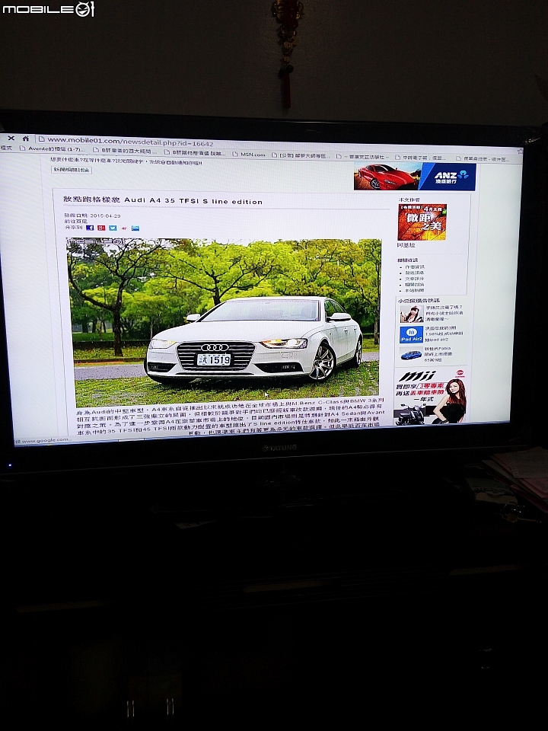548x731 pixels.
Task: Open the bookmark starting with [公告]
Action: pos(300,155)
